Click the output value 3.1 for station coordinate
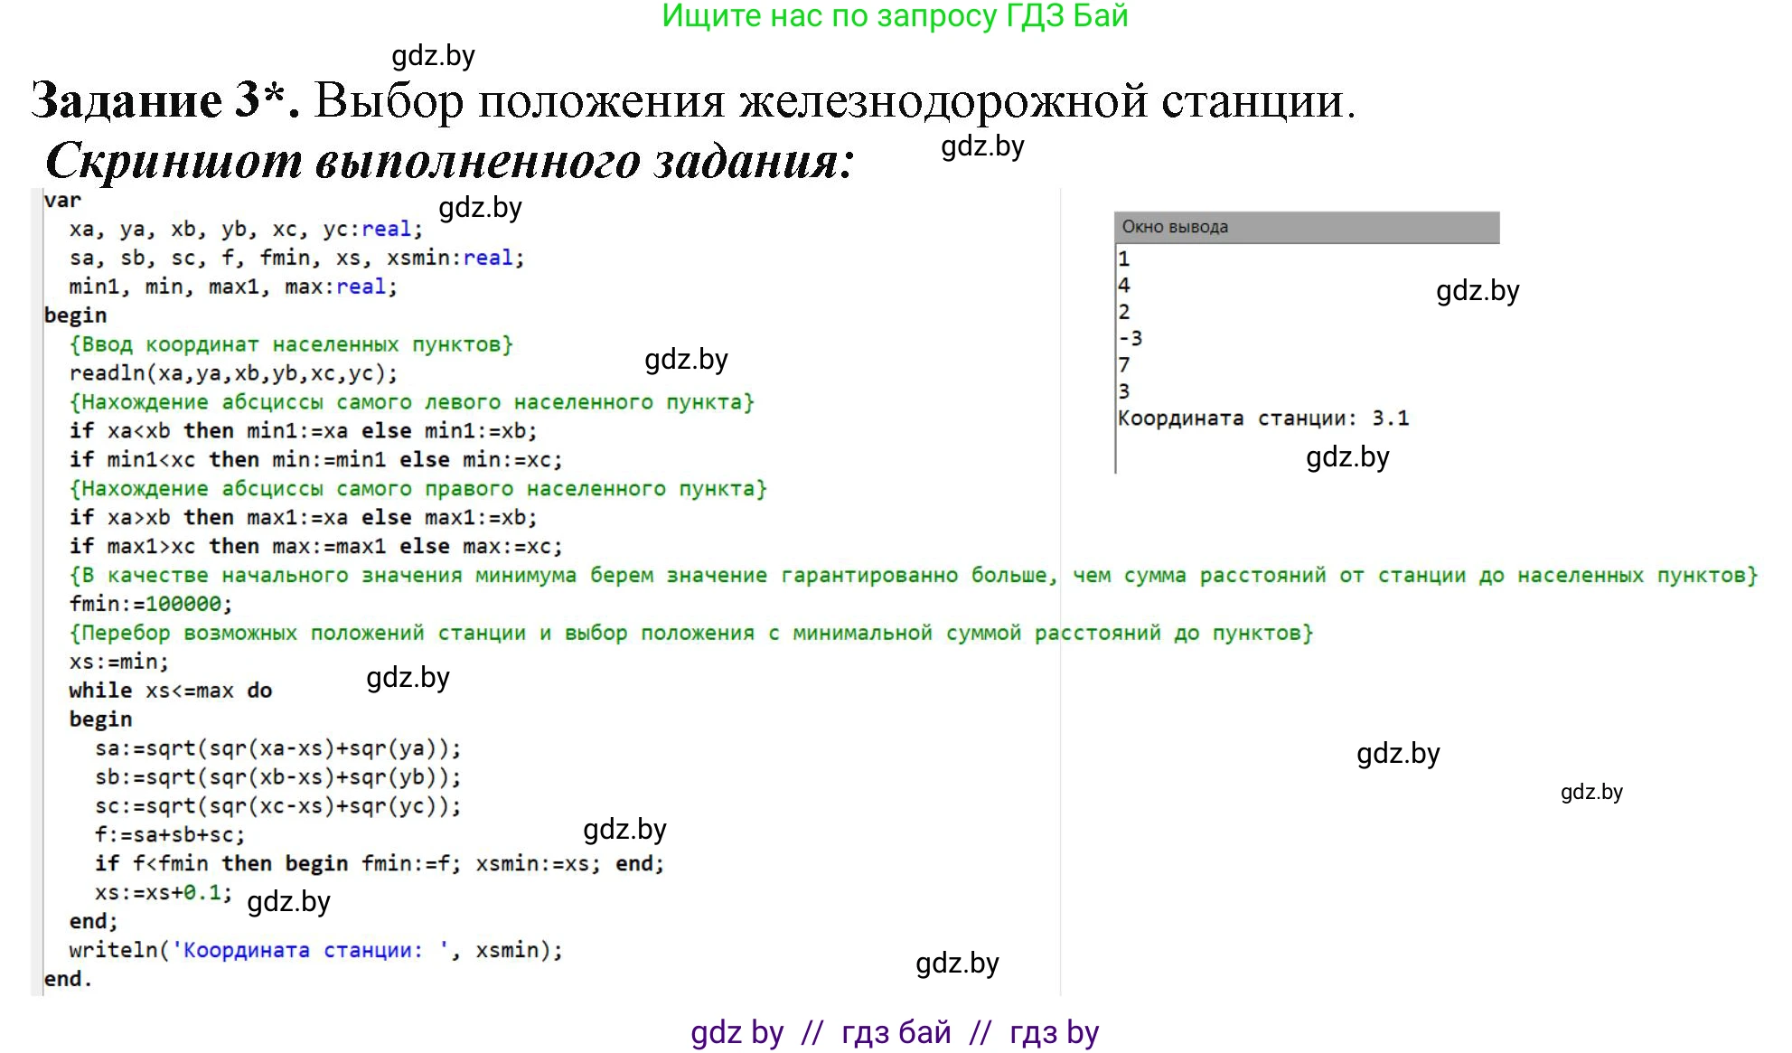1792x1053 pixels. tap(1393, 418)
